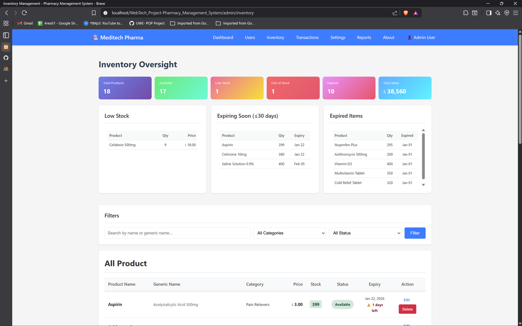
Task: Click the main page vertical scrollbar
Action: (520, 90)
